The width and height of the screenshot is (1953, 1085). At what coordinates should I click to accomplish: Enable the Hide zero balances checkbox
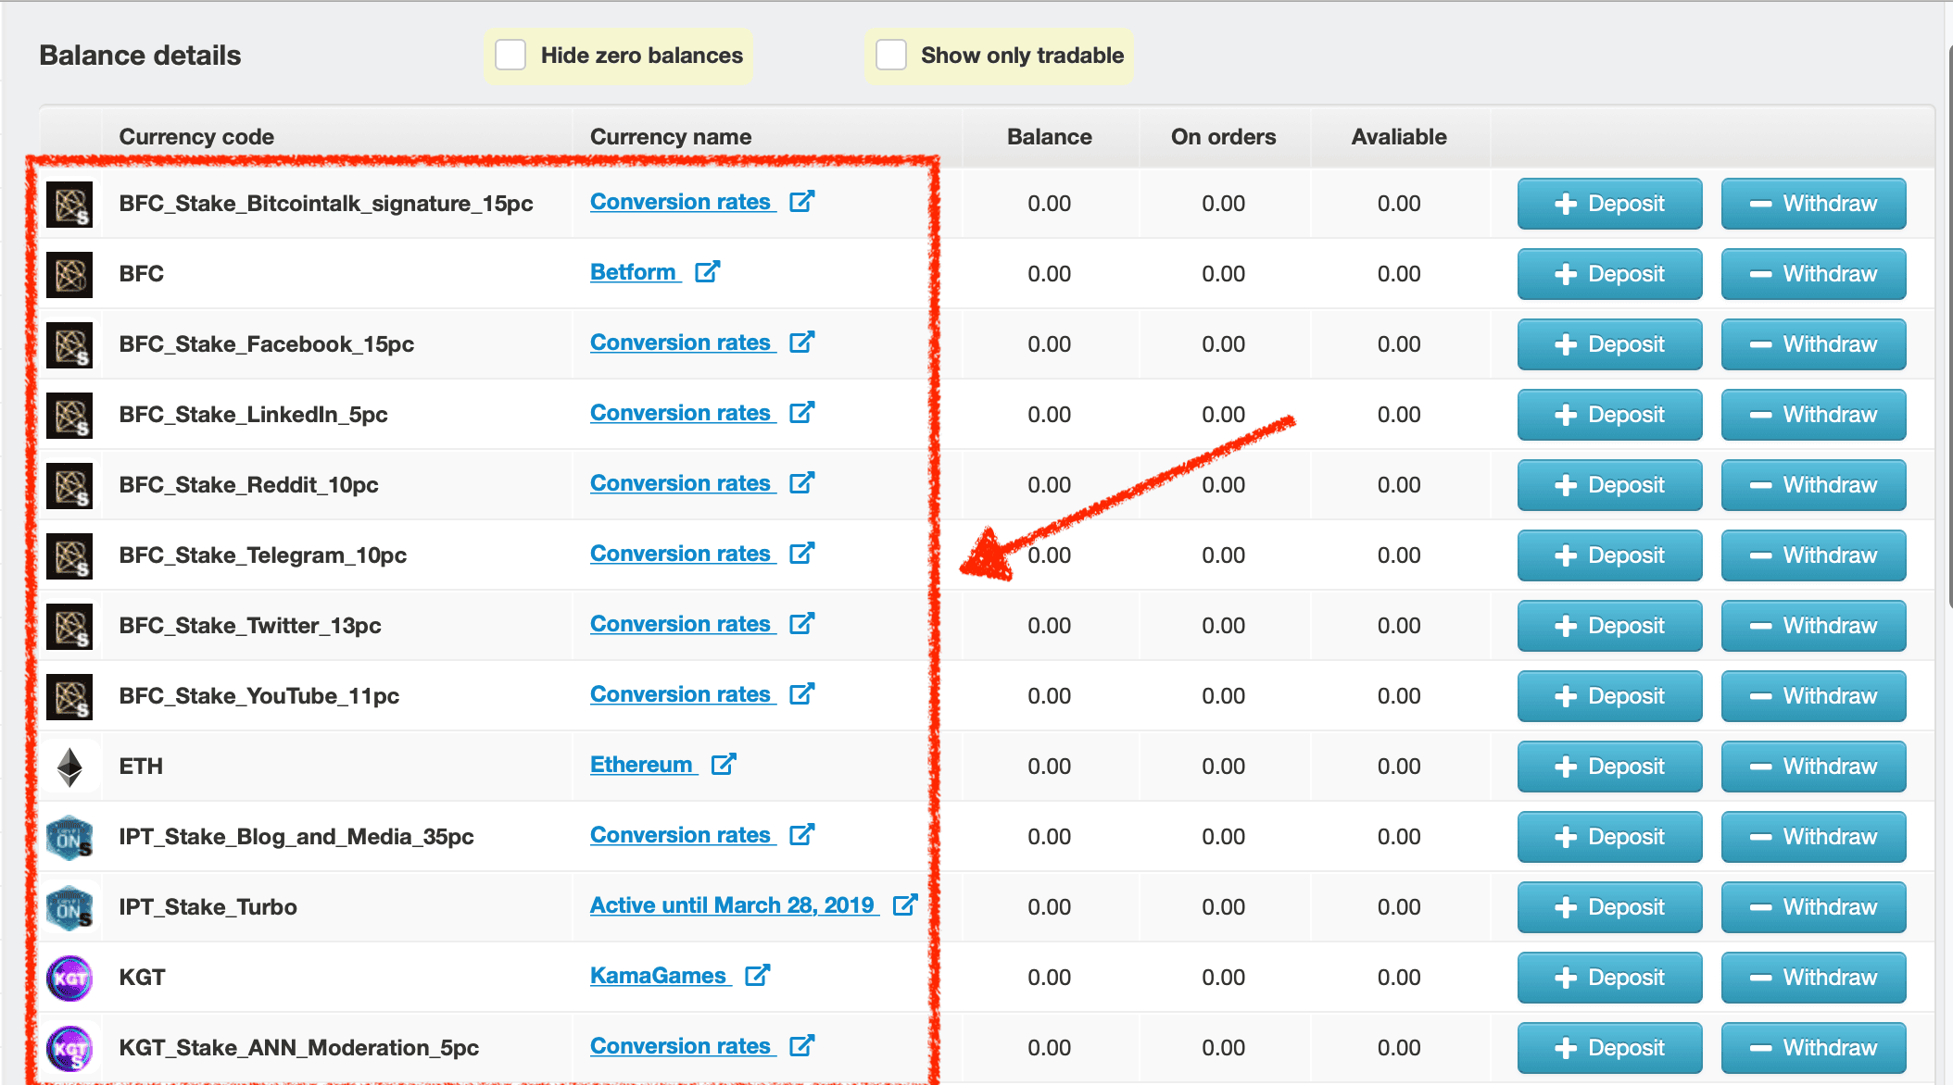510,56
